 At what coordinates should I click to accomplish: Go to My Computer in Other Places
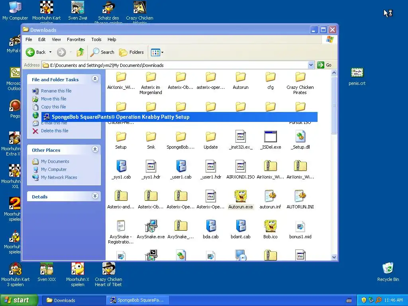click(54, 169)
